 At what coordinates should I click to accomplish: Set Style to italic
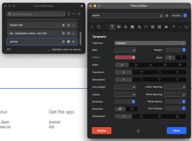pos(181,58)
